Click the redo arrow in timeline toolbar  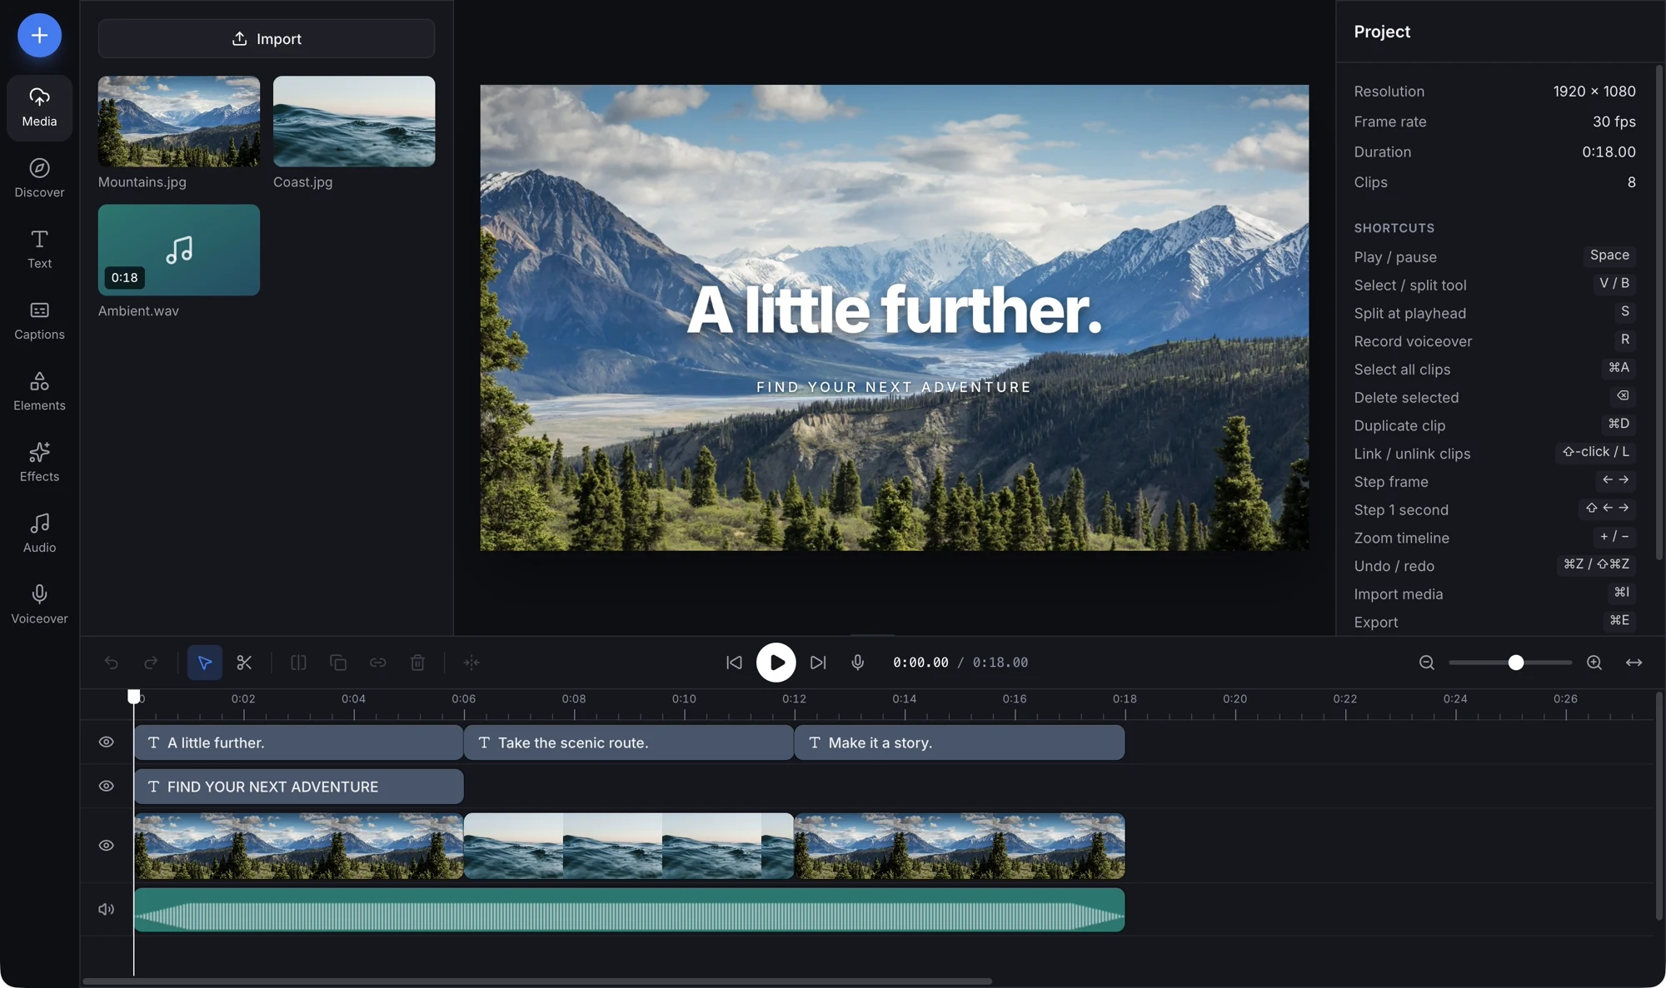pos(151,663)
